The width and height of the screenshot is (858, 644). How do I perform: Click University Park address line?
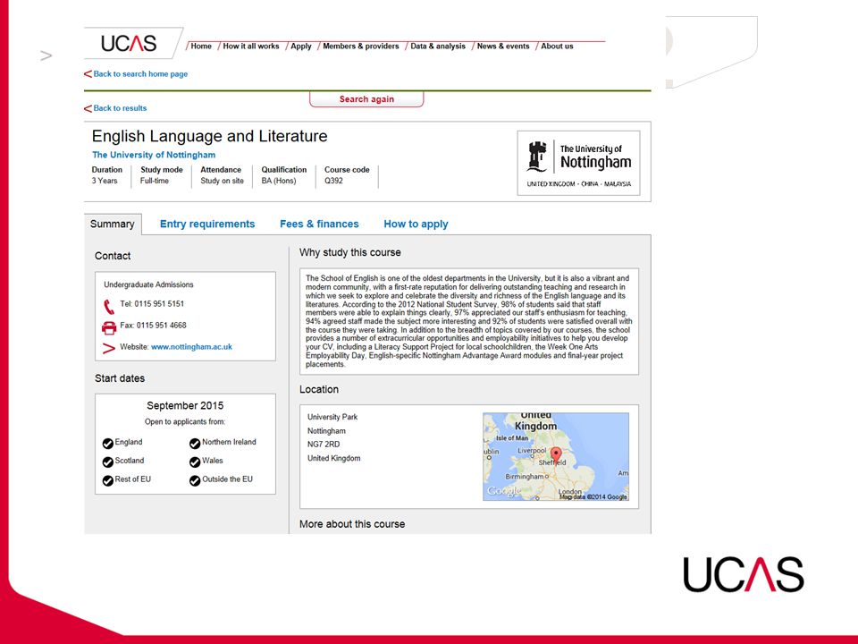tap(332, 417)
